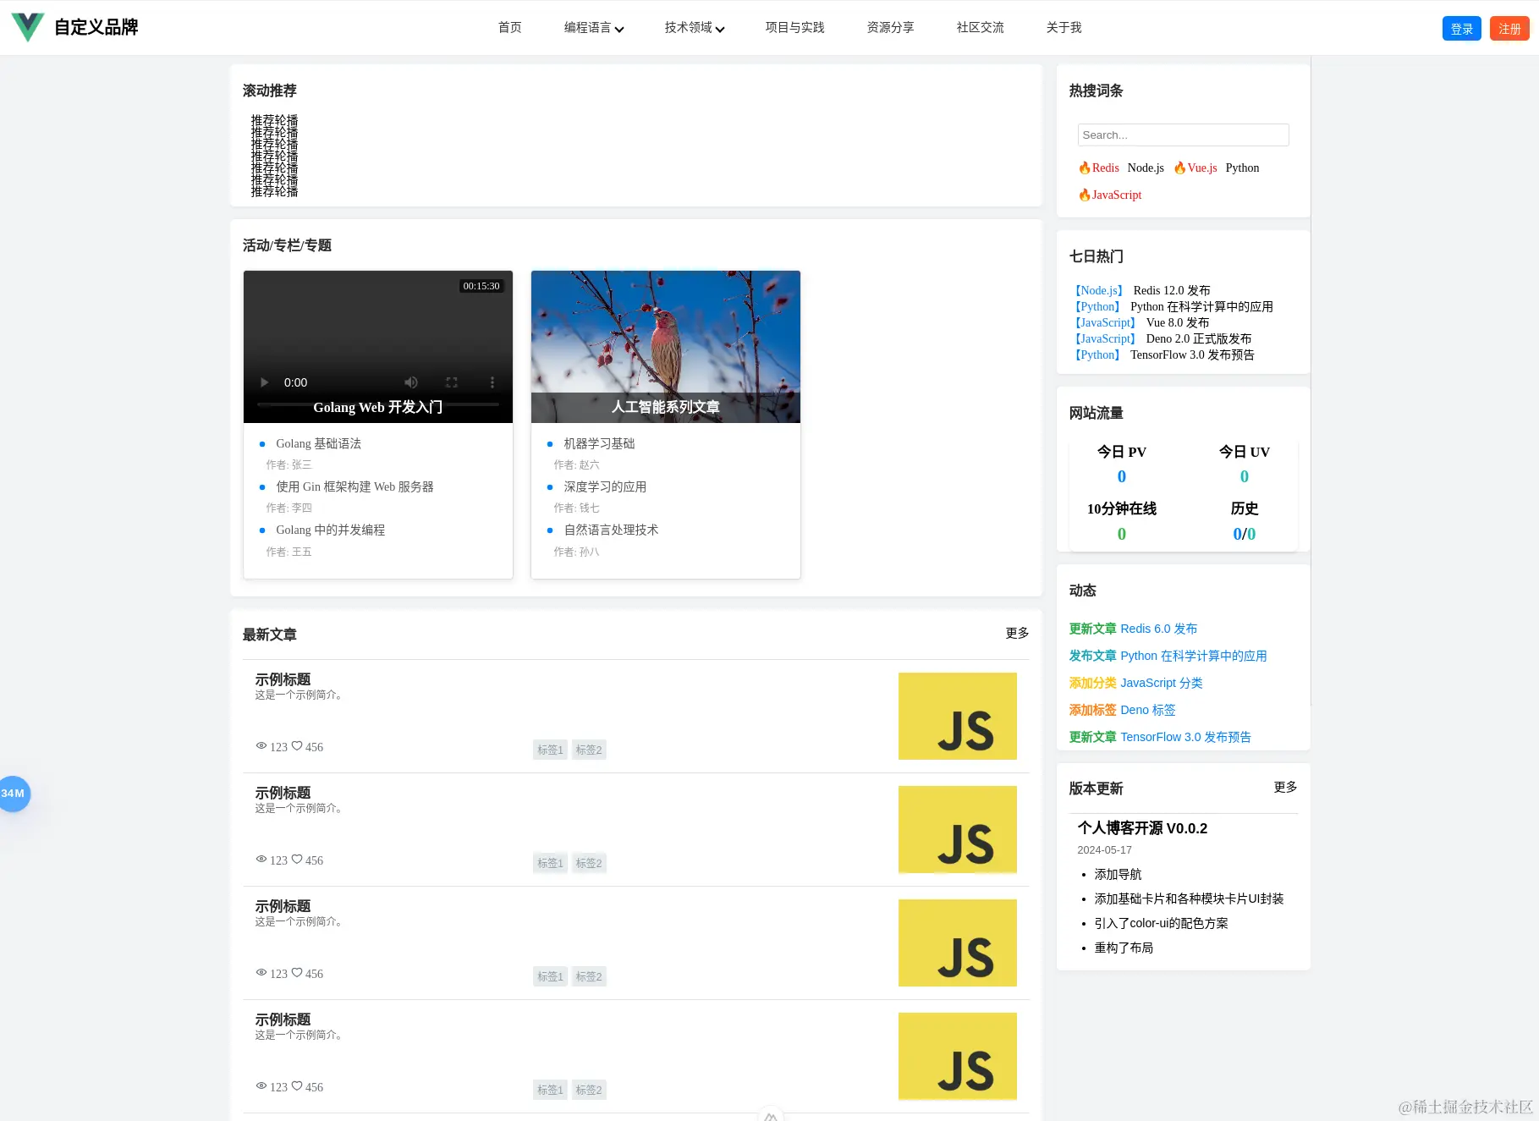
Task: Go to 首页 in the navigation
Action: tap(510, 28)
